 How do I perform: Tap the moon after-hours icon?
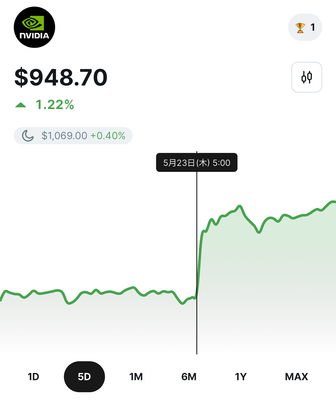pyautogui.click(x=28, y=135)
